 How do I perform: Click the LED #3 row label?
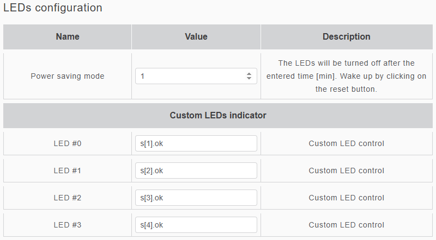(x=68, y=225)
